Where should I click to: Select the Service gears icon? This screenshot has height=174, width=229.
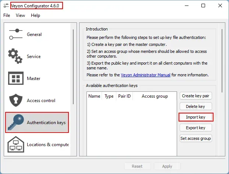[x=16, y=57]
